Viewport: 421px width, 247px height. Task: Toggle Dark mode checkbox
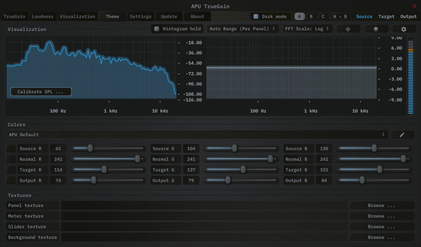tap(256, 17)
